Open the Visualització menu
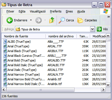Image resolution: width=112 pixels, height=100 pixels. pyautogui.click(x=38, y=11)
